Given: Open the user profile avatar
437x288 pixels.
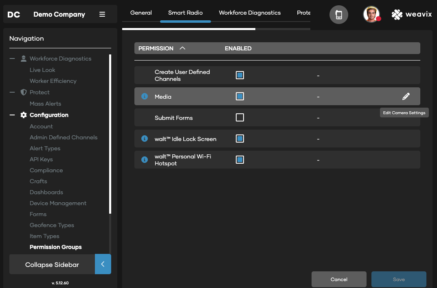Looking at the screenshot, I should (x=371, y=15).
